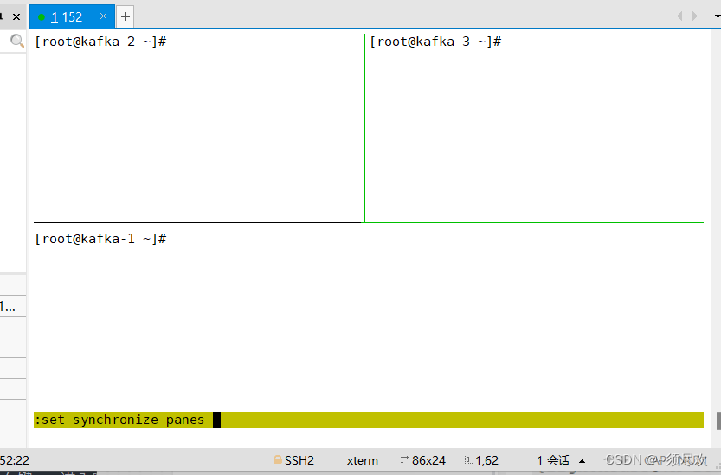Image resolution: width=721 pixels, height=475 pixels.
Task: Focus the kafka-1 terminal pane
Action: [x=369, y=318]
